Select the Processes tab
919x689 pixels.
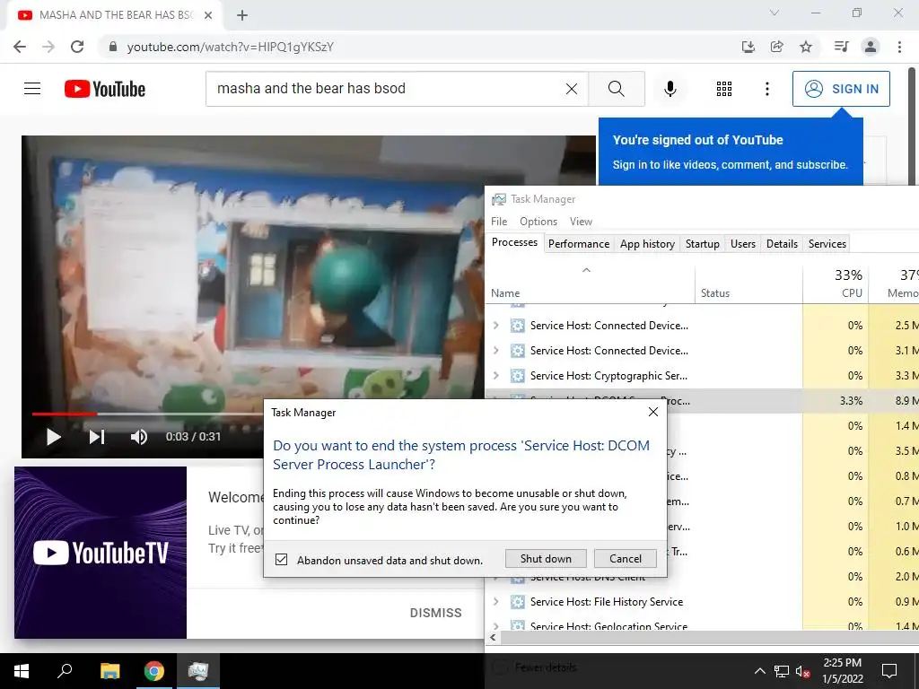click(514, 242)
